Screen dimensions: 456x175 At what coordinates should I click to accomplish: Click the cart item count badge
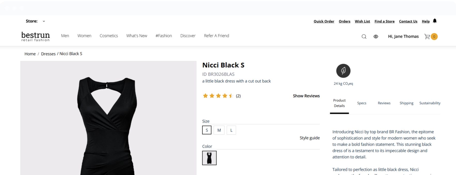(434, 37)
